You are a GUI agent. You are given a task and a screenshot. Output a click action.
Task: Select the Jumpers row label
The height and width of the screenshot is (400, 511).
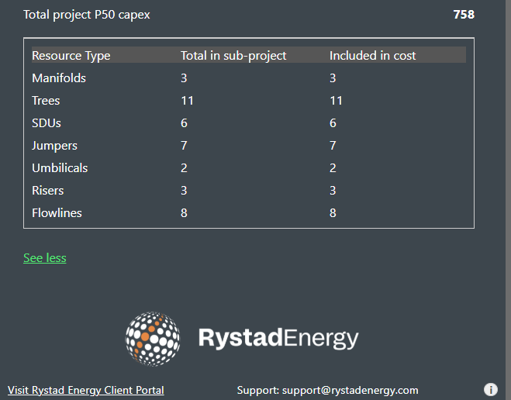click(54, 146)
